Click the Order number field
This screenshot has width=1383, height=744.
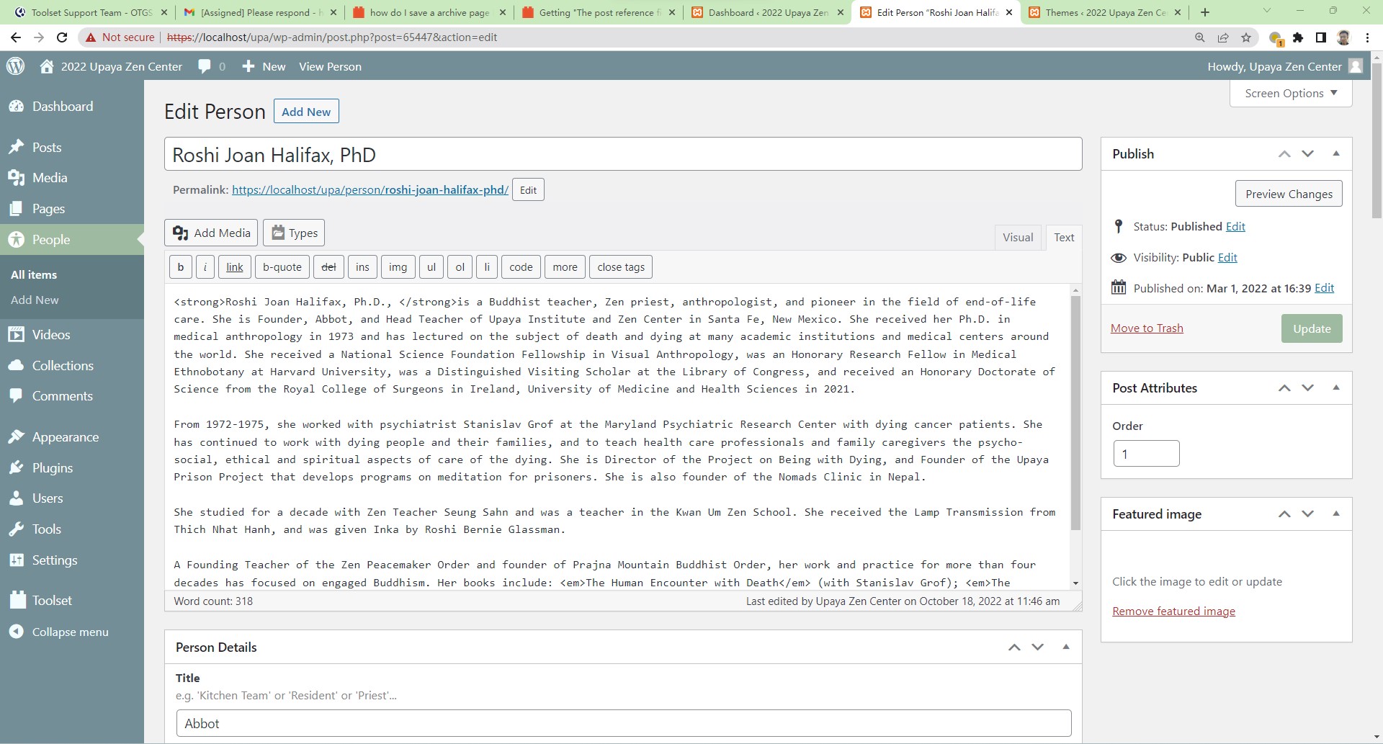[1146, 454]
